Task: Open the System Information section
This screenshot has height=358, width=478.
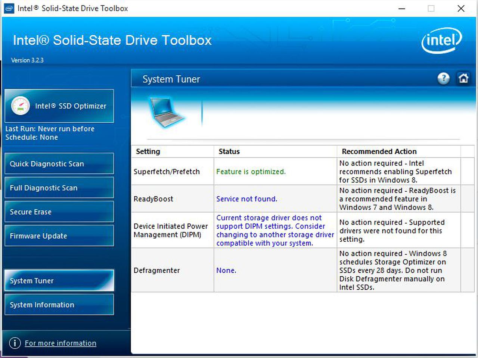Action: pyautogui.click(x=59, y=305)
